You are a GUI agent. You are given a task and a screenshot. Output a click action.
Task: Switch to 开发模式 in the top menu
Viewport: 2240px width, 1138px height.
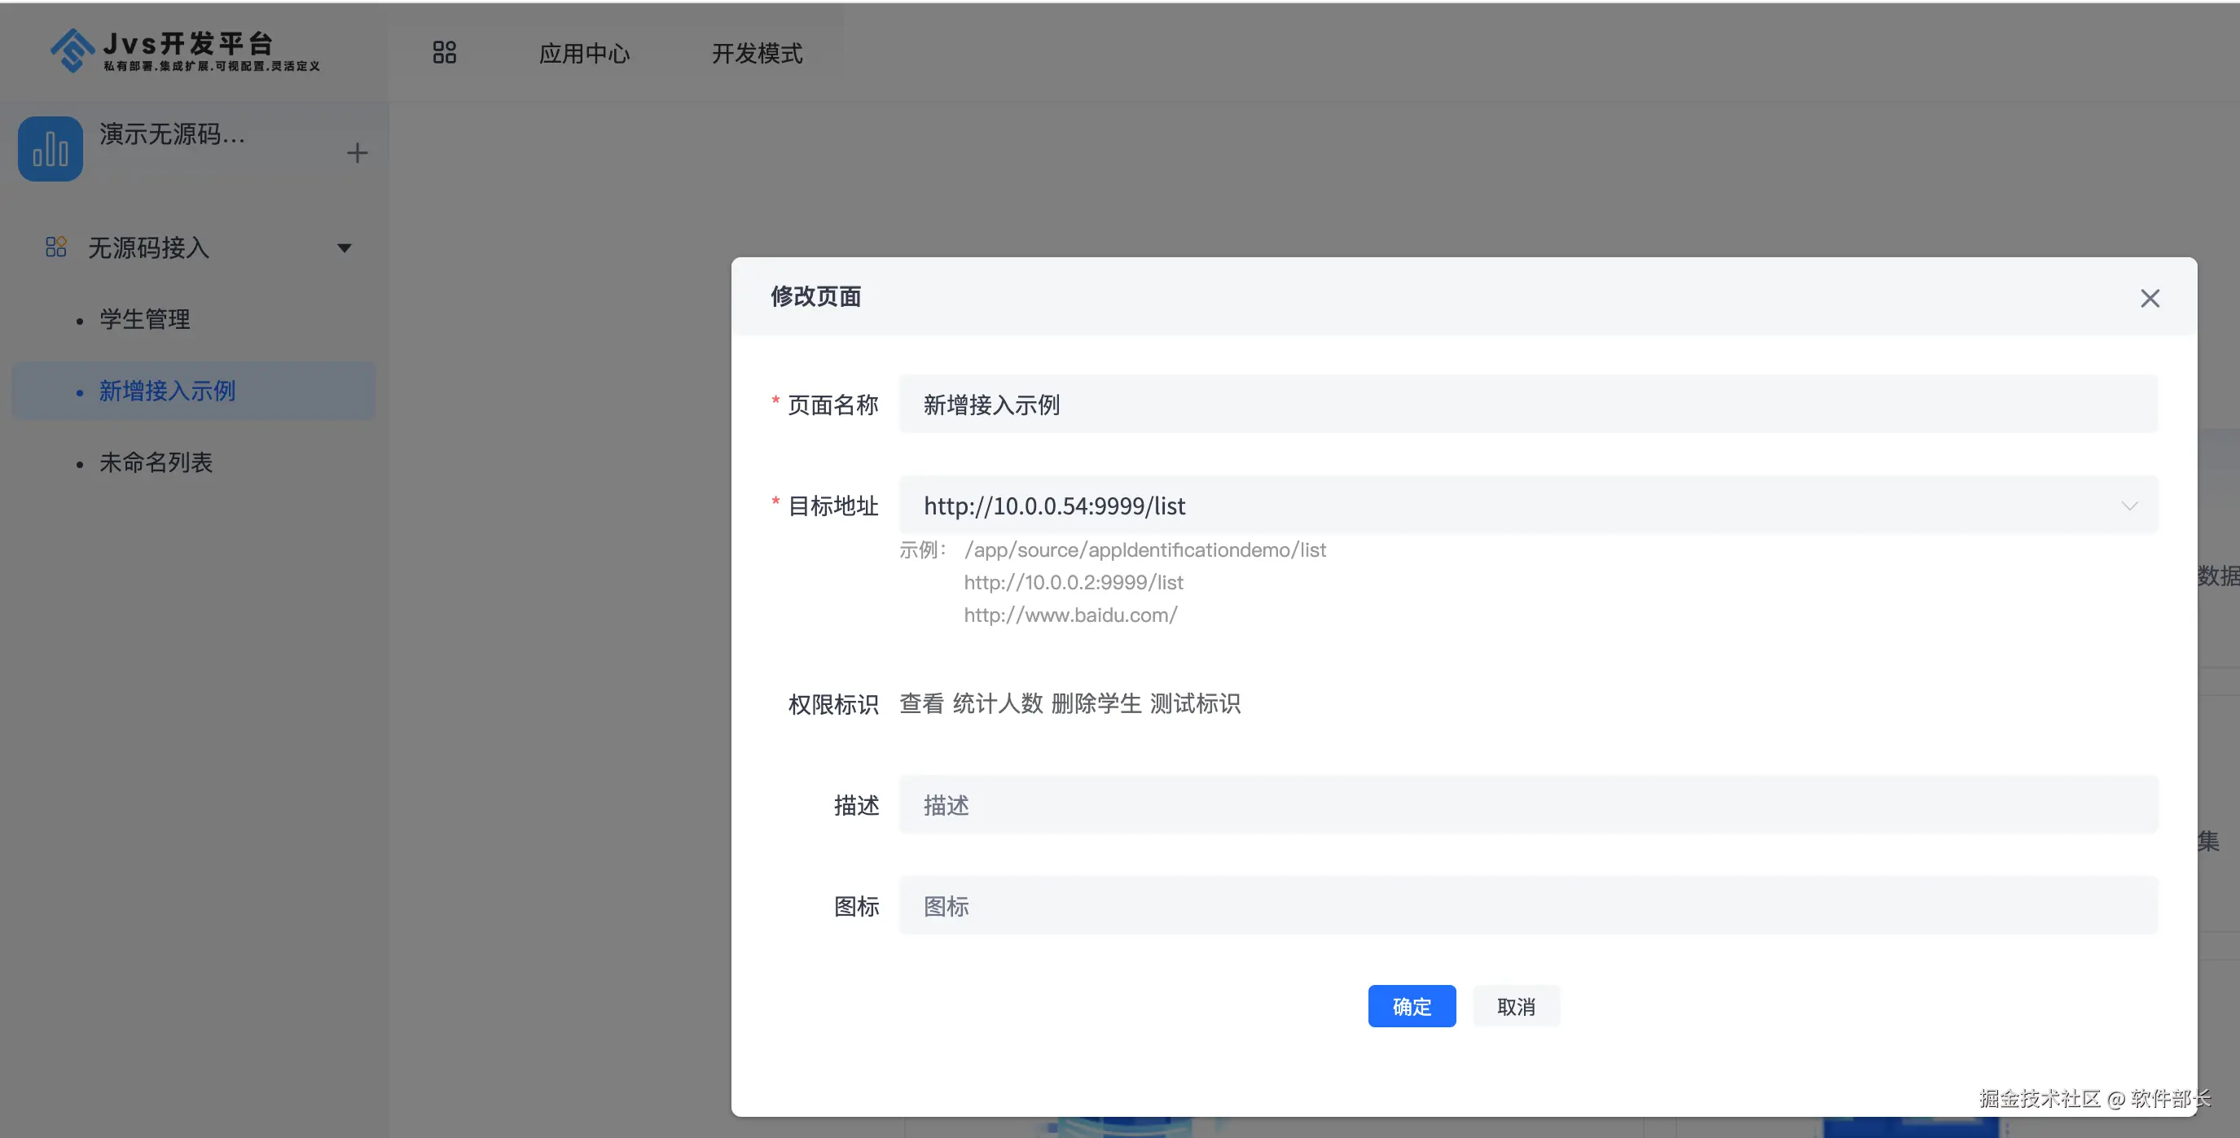(x=757, y=54)
